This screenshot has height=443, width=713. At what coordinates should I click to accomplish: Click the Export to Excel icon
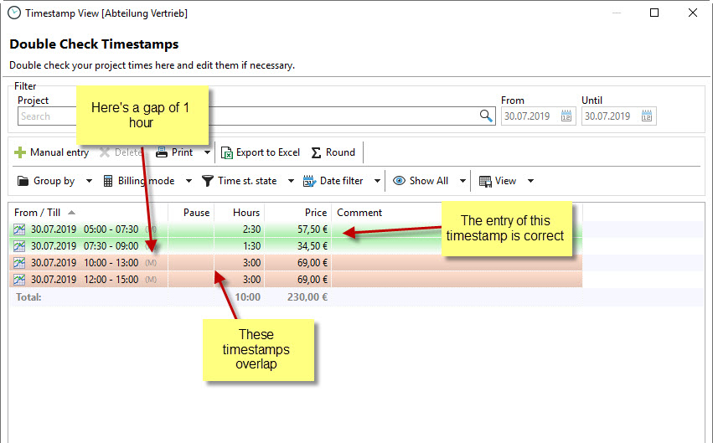(227, 152)
